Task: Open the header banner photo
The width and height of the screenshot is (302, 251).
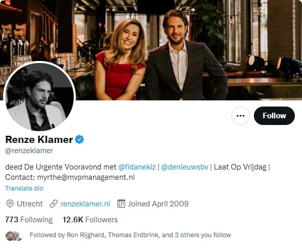Action: coord(151,50)
